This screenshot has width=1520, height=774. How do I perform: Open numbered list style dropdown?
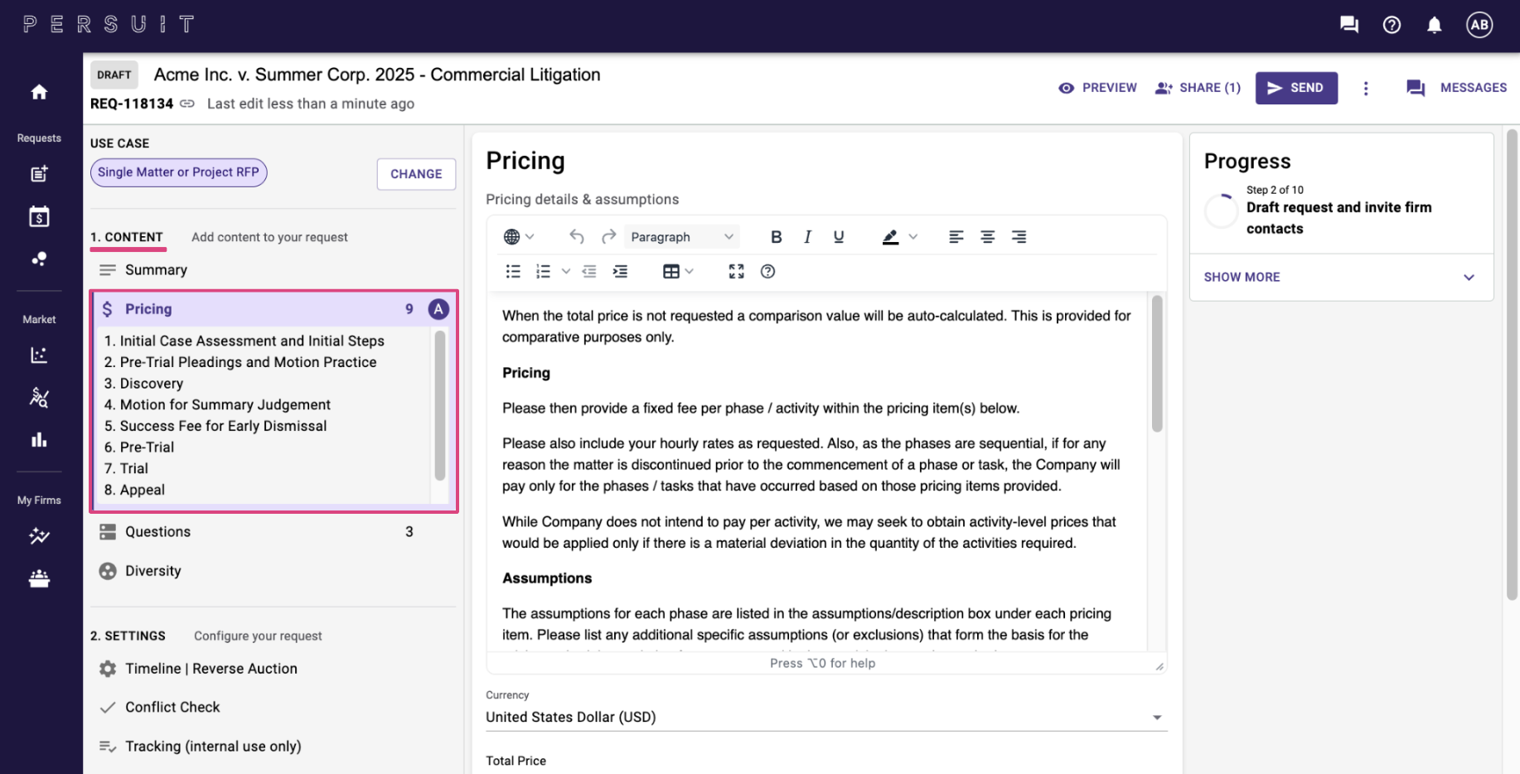click(x=565, y=272)
